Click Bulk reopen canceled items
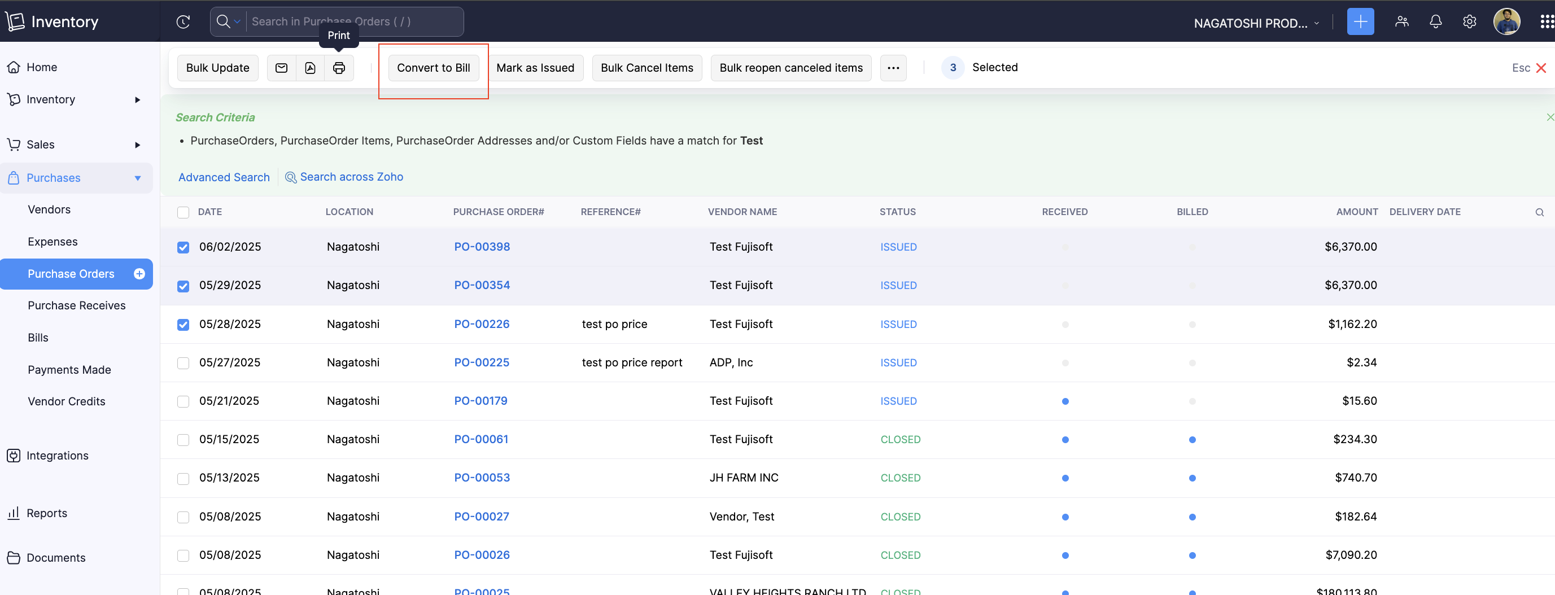This screenshot has width=1555, height=595. (791, 68)
